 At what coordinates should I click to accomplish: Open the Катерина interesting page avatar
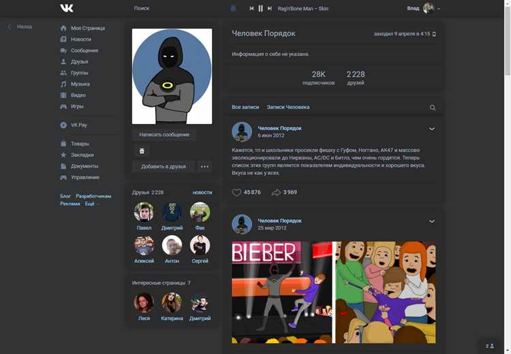[x=172, y=302]
